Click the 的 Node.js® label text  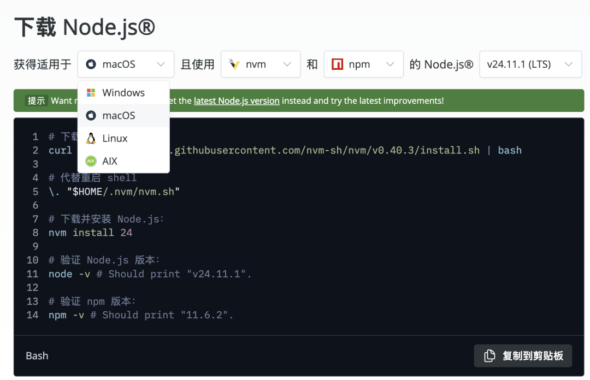coord(441,64)
